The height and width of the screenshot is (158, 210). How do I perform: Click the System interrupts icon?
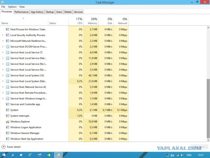[8, 116]
